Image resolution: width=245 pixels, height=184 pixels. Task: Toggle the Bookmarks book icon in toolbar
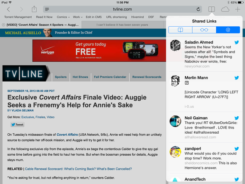pyautogui.click(x=212, y=9)
